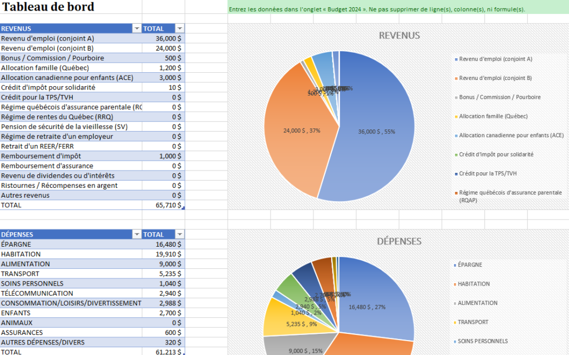The image size is (569, 355).
Task: Select the ENFANTS row cell
Action: pos(71,313)
